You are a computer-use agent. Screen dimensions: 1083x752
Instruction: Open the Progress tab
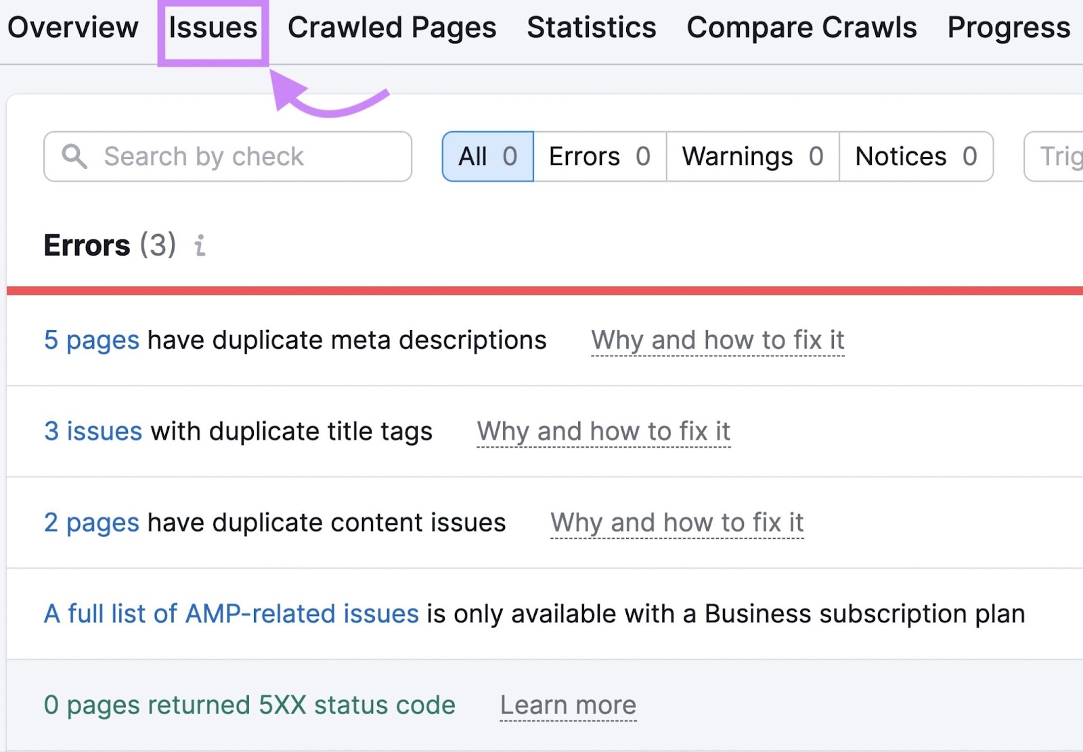1008,28
